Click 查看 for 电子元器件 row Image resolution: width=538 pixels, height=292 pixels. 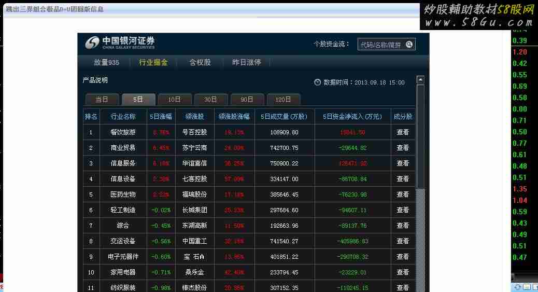point(403,257)
